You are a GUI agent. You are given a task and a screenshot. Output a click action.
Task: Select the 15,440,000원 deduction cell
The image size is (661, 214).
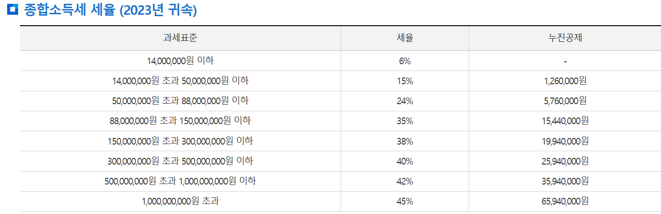tap(565, 121)
